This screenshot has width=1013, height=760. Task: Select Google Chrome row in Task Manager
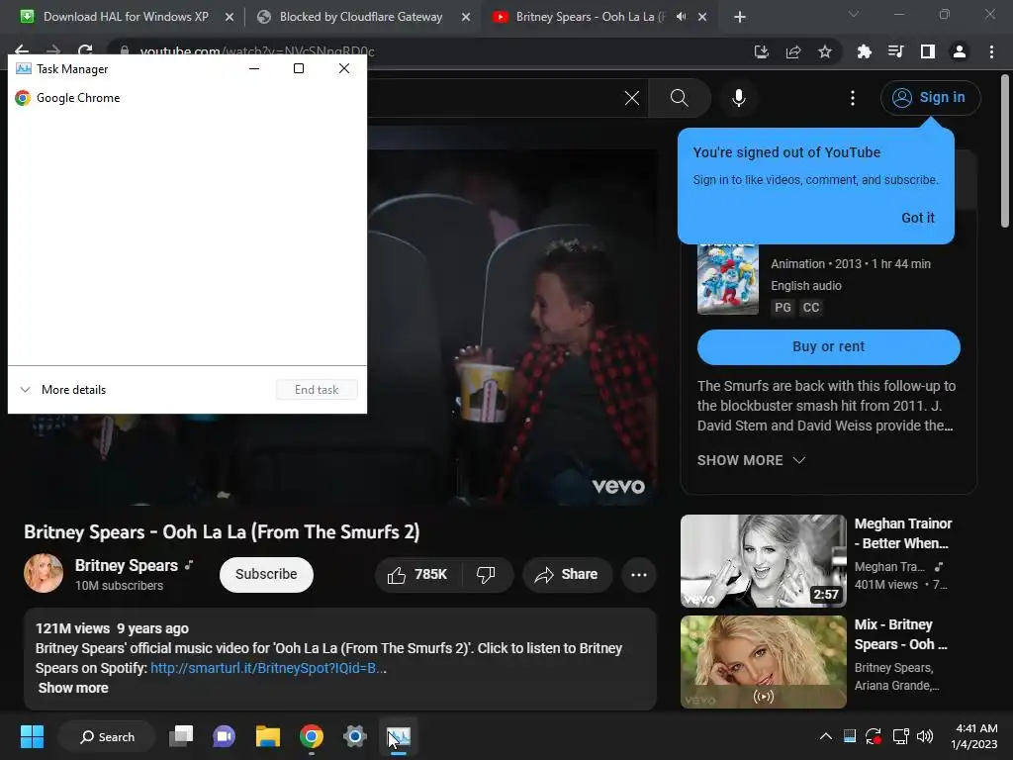(x=187, y=98)
